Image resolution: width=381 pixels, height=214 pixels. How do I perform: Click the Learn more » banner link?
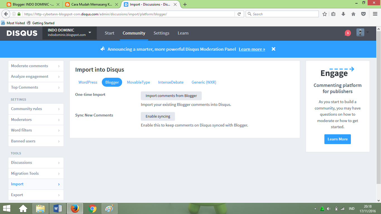pos(252,49)
